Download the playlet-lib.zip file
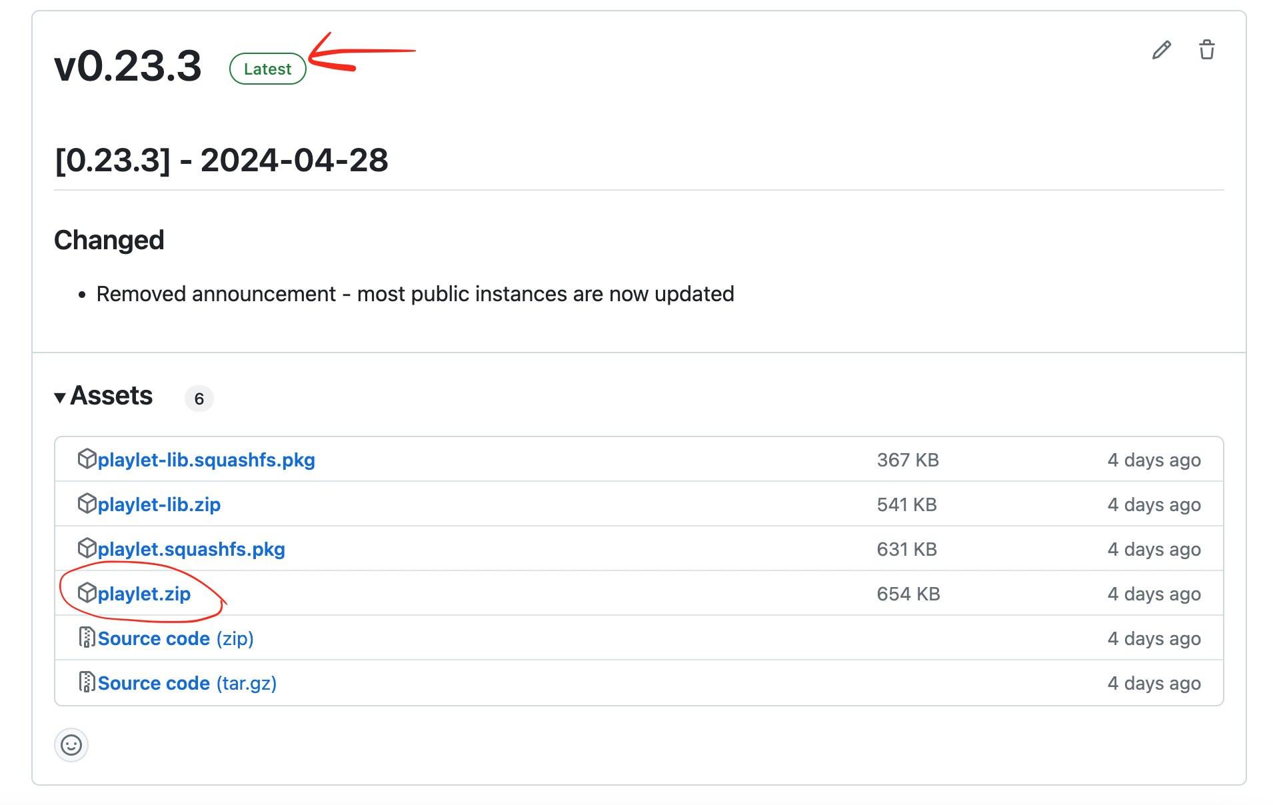Screen dimensions: 1273x805 tap(159, 504)
